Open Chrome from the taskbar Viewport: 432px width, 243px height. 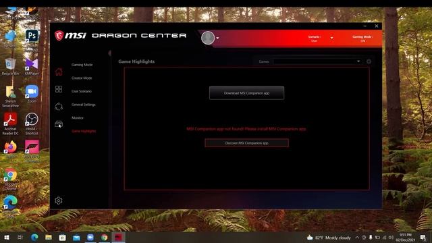(104, 237)
